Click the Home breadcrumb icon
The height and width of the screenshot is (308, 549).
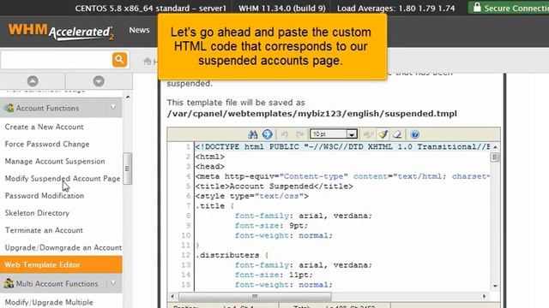pyautogui.click(x=148, y=62)
